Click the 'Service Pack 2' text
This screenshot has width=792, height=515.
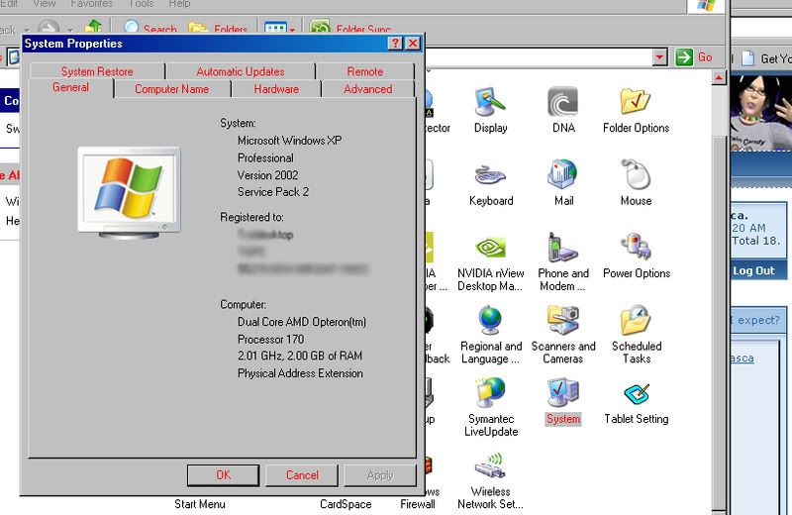[x=273, y=192]
